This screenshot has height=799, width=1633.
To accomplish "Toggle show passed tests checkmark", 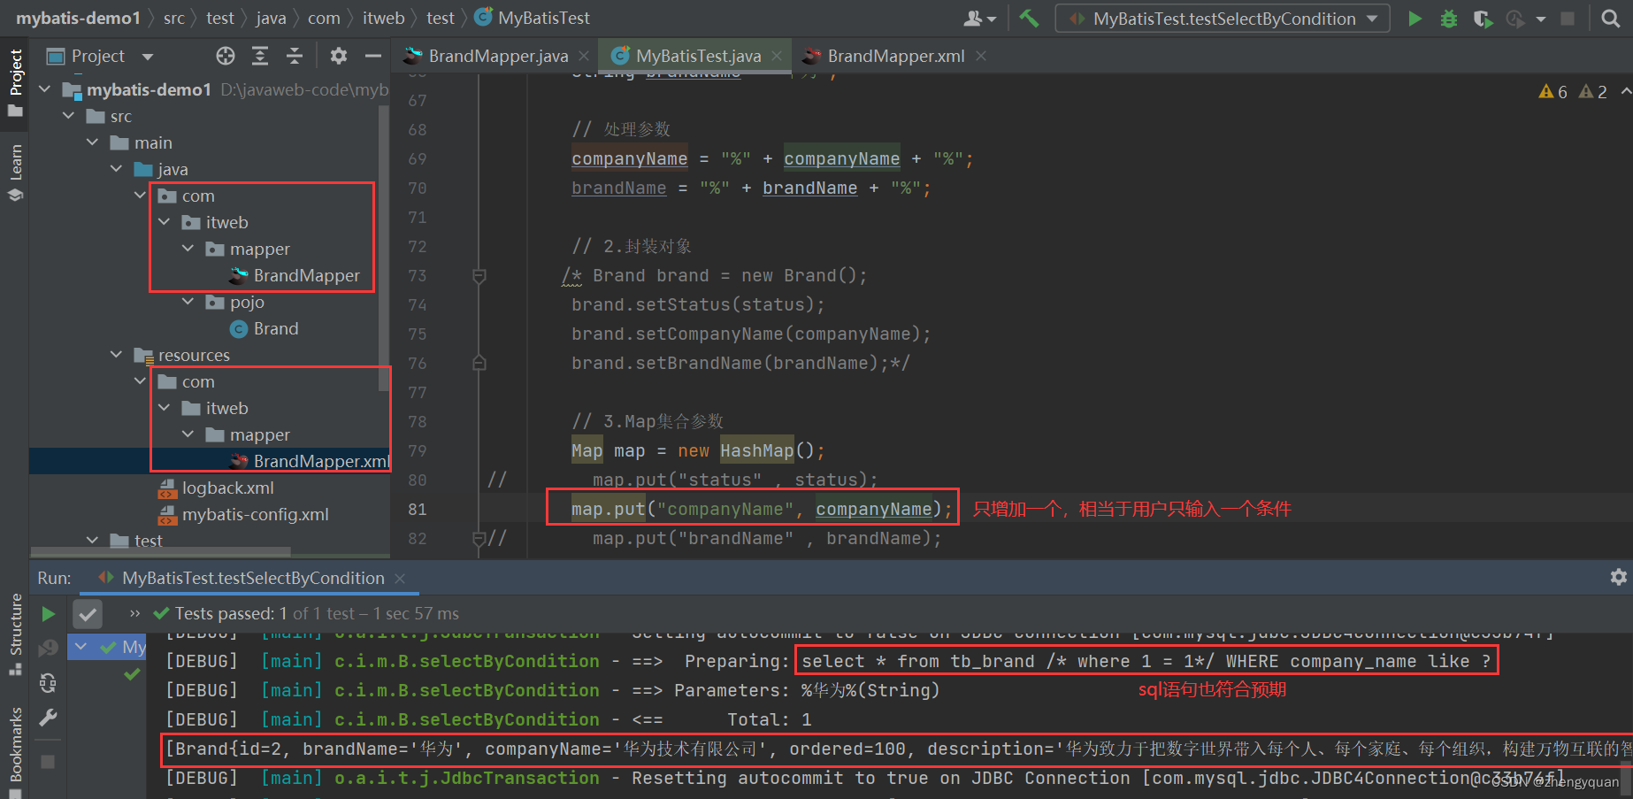I will pos(88,613).
